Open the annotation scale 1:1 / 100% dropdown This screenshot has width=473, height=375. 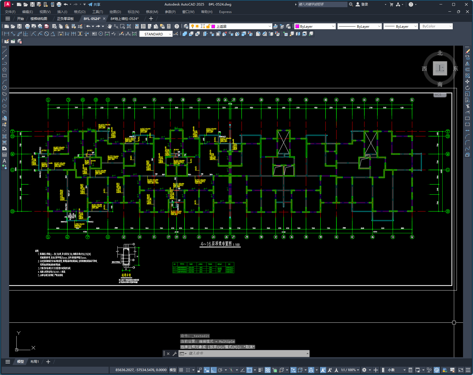350,370
